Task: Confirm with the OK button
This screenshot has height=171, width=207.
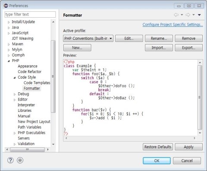Action: tap(157, 161)
